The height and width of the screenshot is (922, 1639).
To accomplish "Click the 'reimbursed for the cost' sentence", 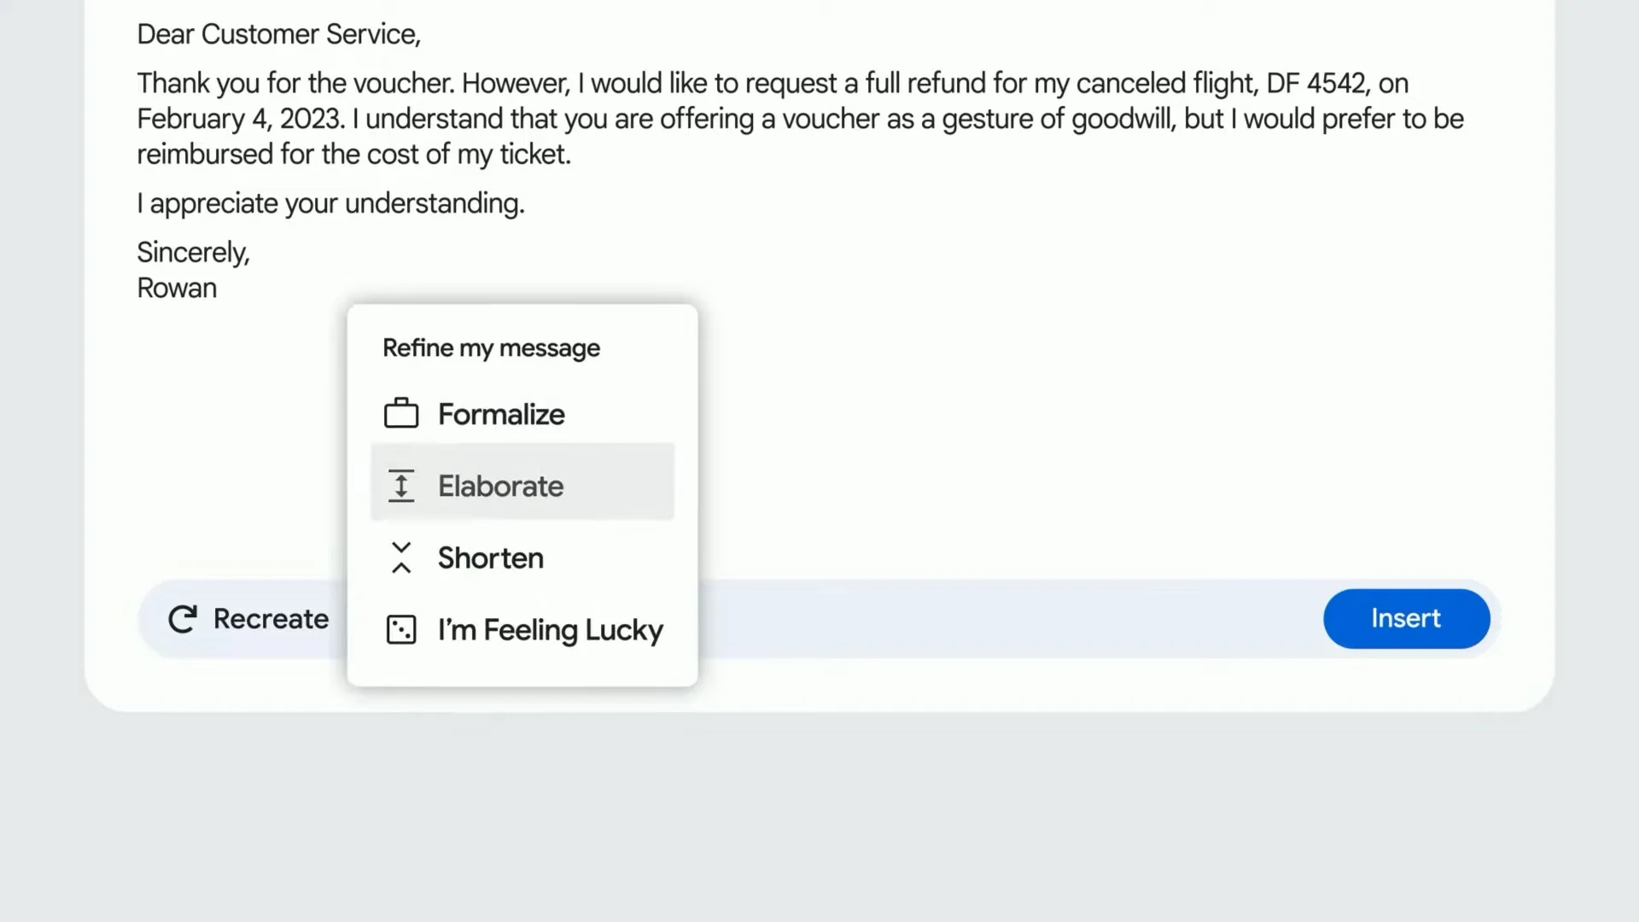I will [353, 155].
